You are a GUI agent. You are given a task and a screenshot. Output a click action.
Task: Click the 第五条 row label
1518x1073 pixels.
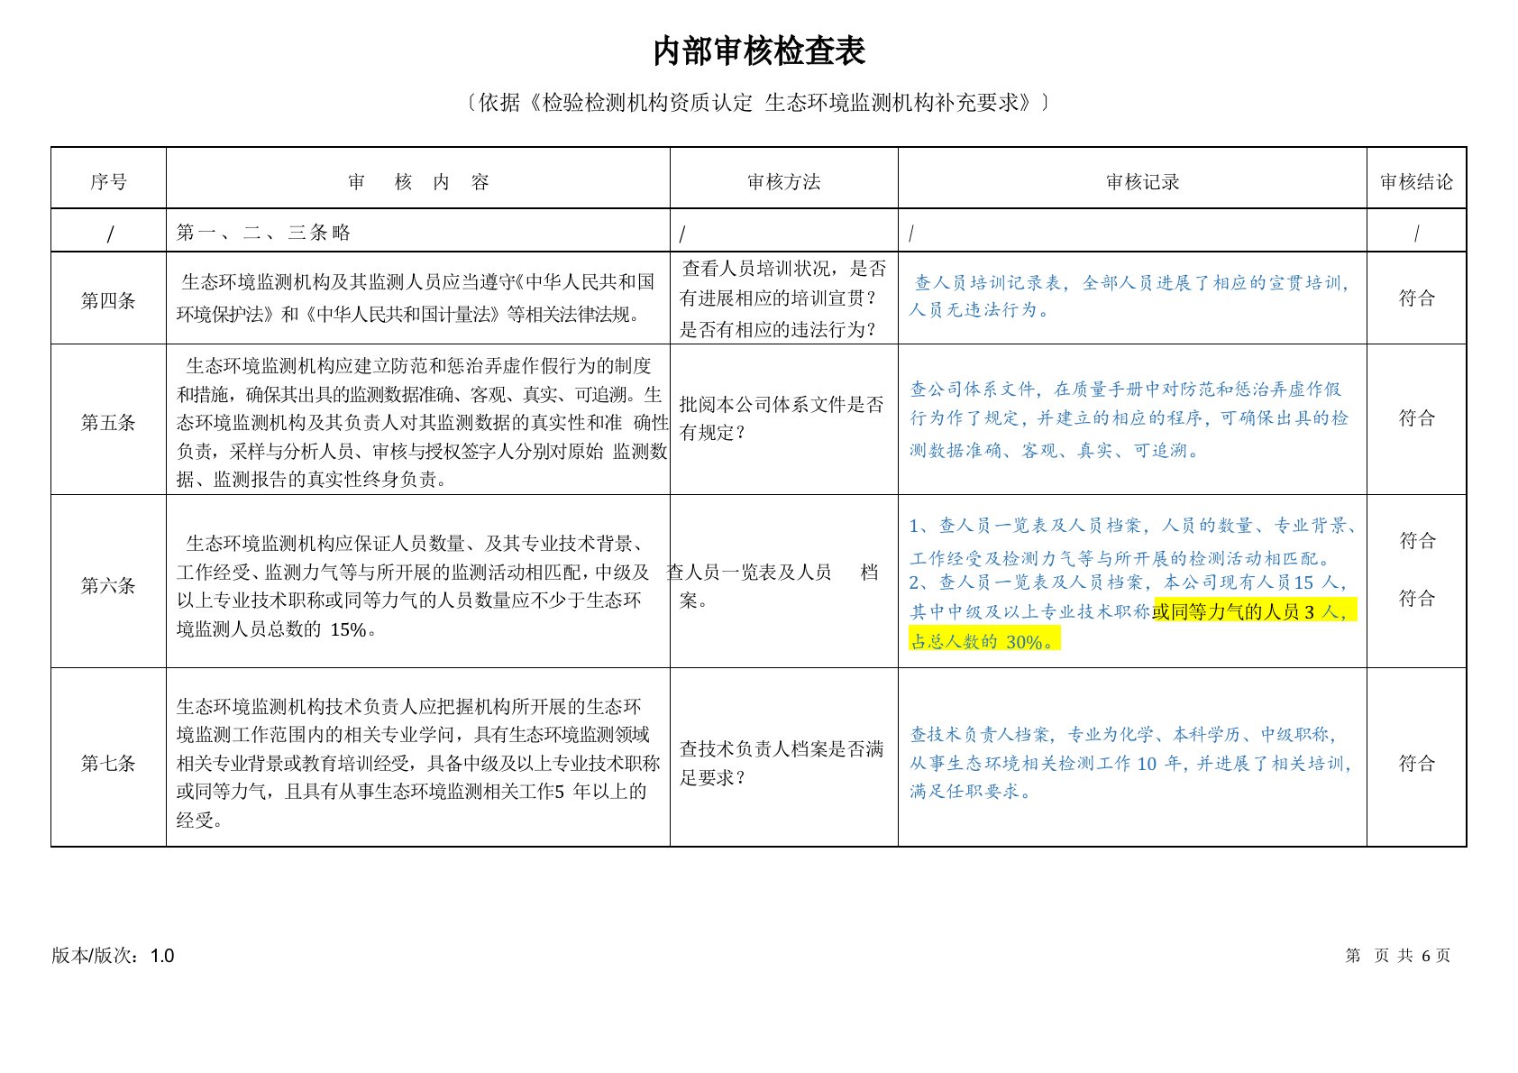coord(108,422)
